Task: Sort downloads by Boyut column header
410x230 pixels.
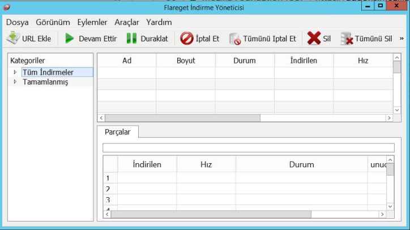Action: (x=185, y=60)
